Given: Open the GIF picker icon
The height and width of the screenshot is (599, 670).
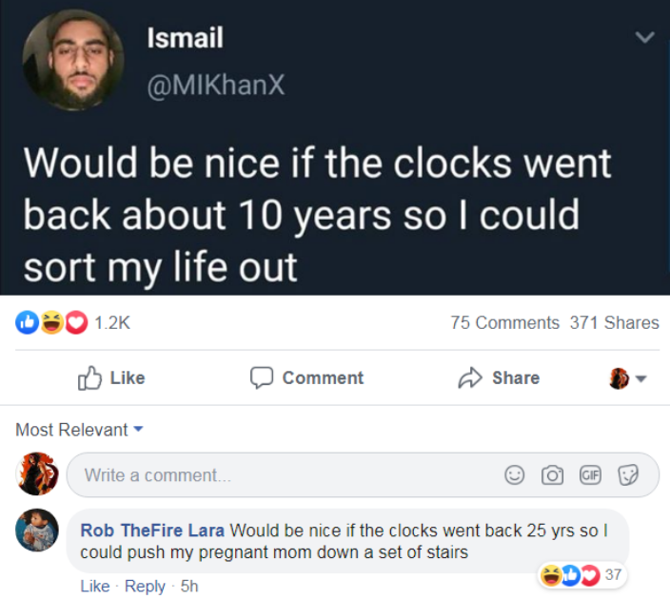Looking at the screenshot, I should (x=588, y=474).
